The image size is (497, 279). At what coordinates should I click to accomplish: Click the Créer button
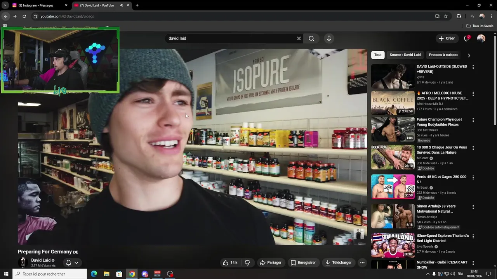pyautogui.click(x=447, y=38)
